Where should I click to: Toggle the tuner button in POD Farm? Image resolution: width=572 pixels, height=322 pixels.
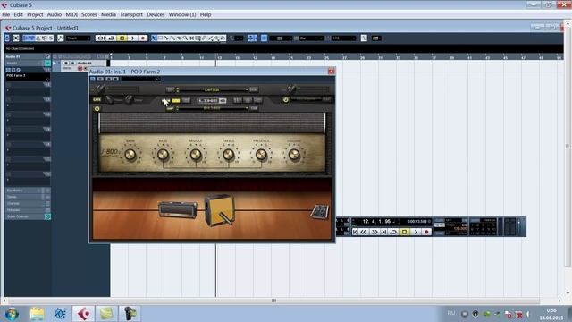click(x=286, y=99)
